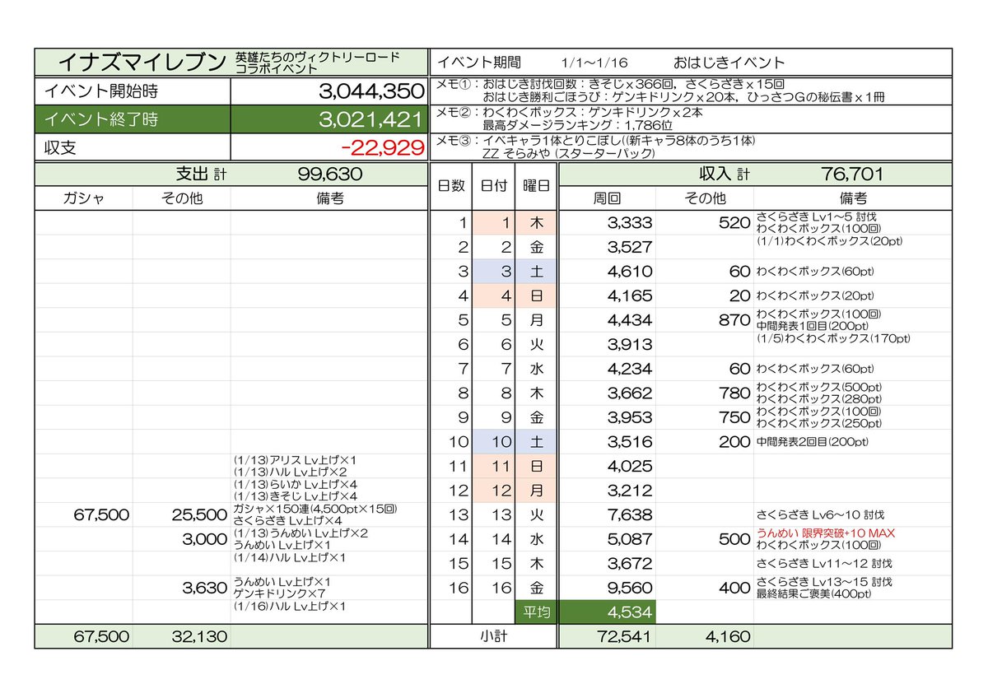The width and height of the screenshot is (988, 698).
Task: Click day 4 周回 value 4,165
Action: pyautogui.click(x=630, y=295)
